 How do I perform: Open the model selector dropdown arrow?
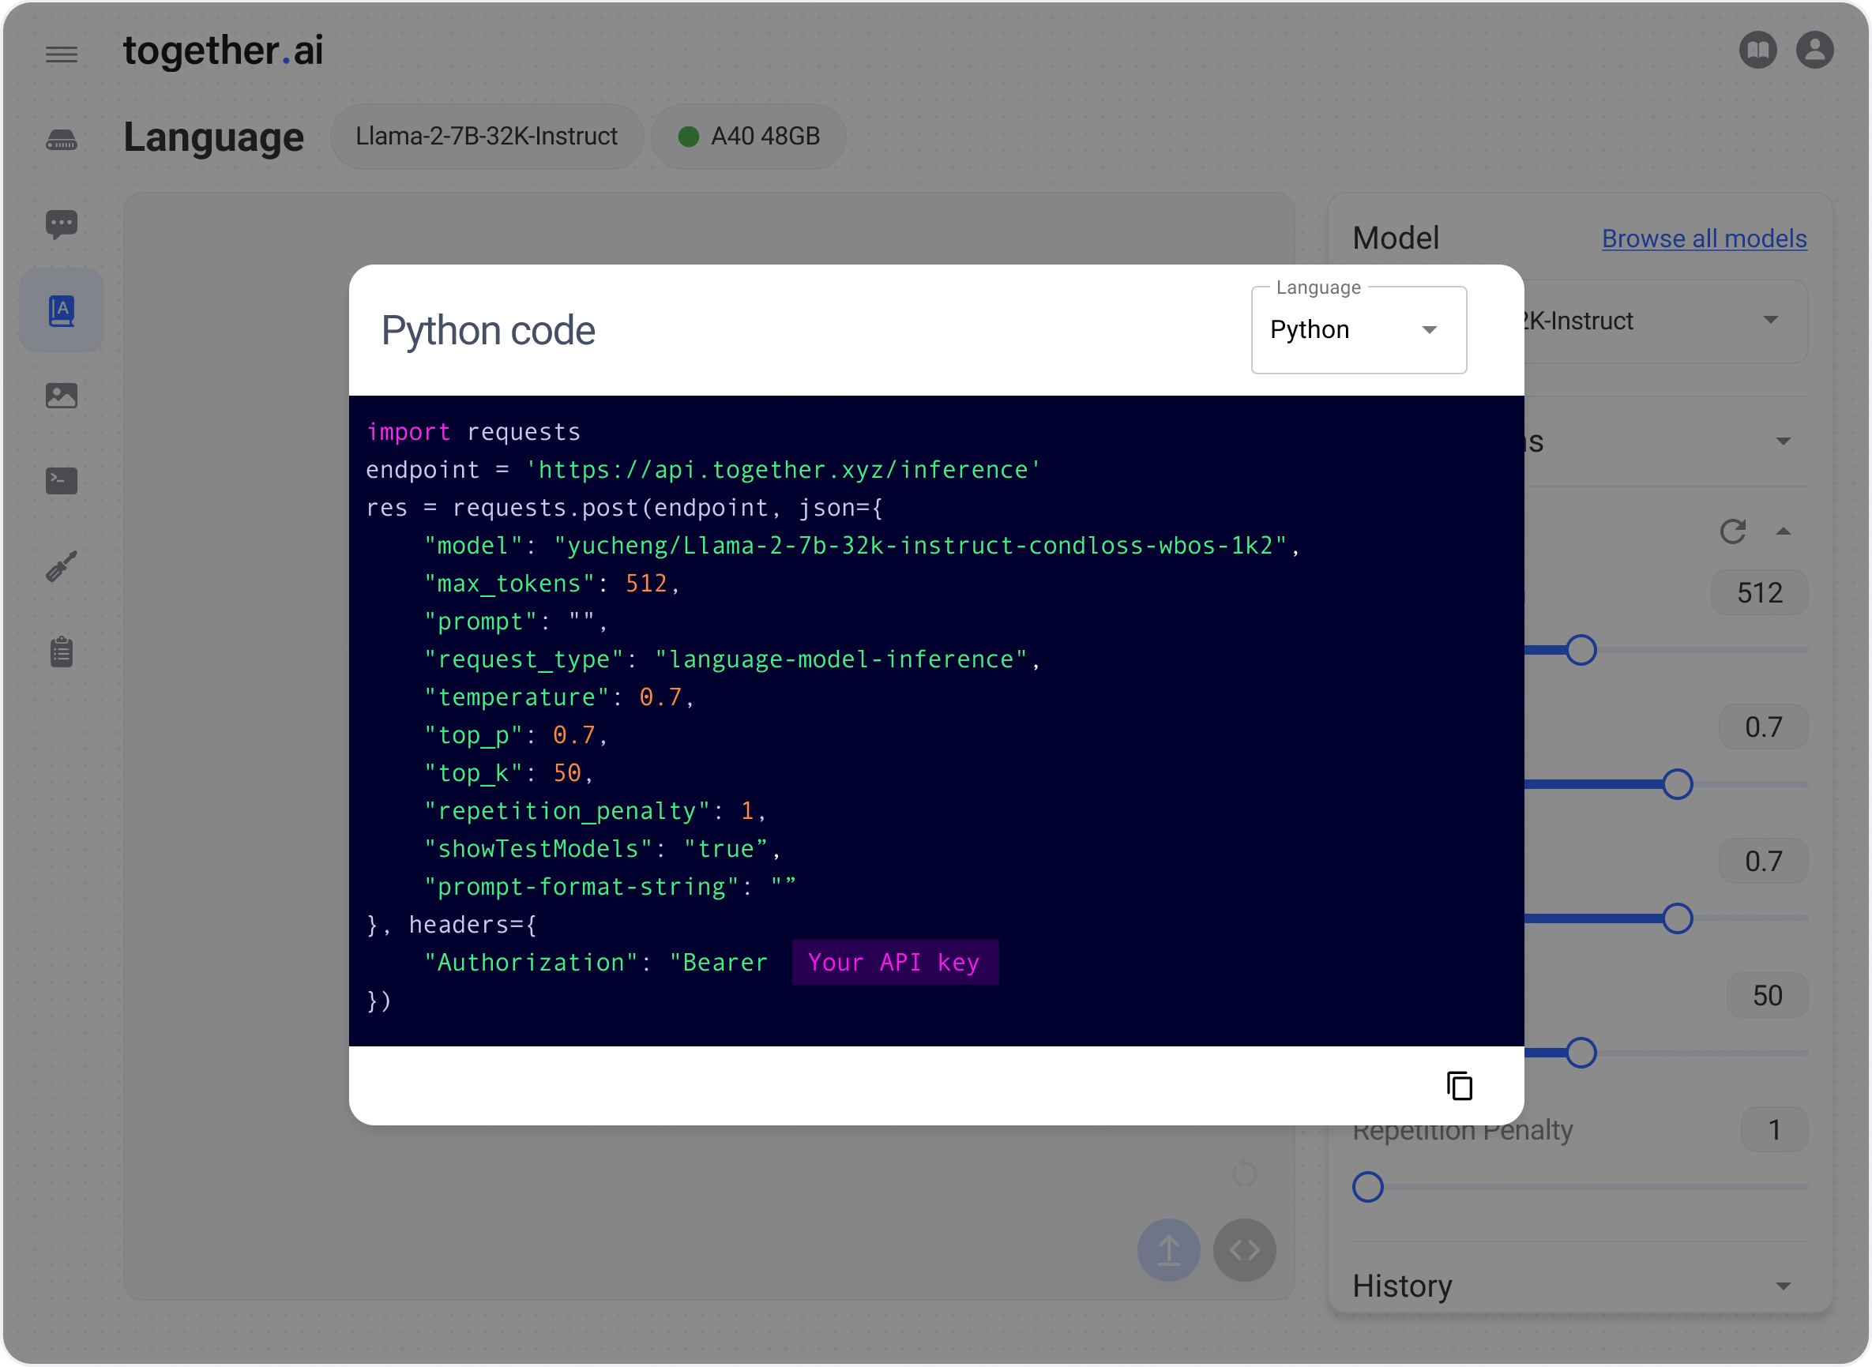click(x=1770, y=321)
